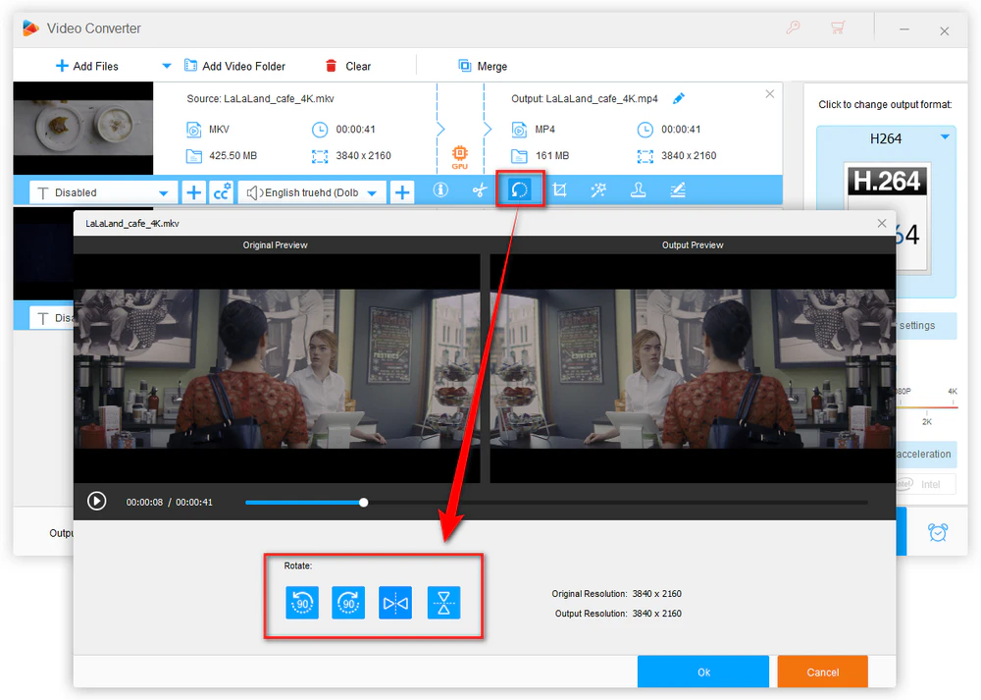Click the output size 161 MB text

(552, 155)
